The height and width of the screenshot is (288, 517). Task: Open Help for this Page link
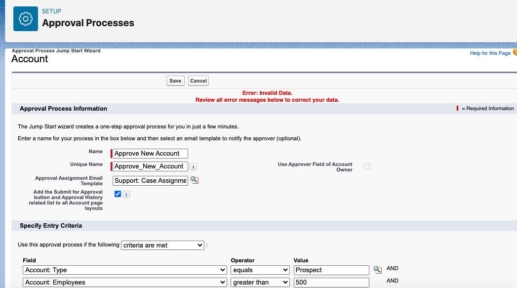click(x=490, y=53)
